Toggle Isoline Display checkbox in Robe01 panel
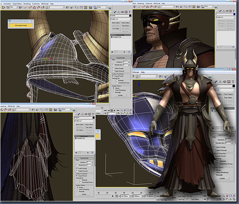 (x=77, y=168)
